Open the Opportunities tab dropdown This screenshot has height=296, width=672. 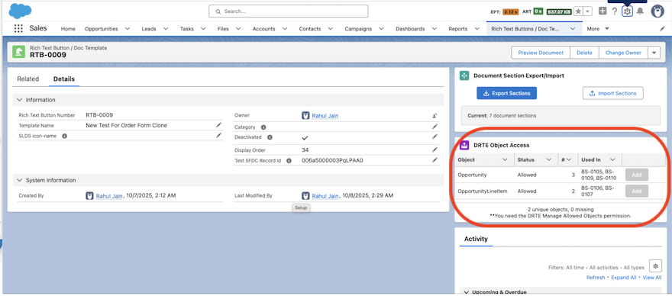(128, 29)
